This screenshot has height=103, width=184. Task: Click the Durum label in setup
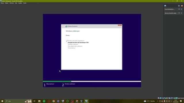pyautogui.click(x=68, y=35)
